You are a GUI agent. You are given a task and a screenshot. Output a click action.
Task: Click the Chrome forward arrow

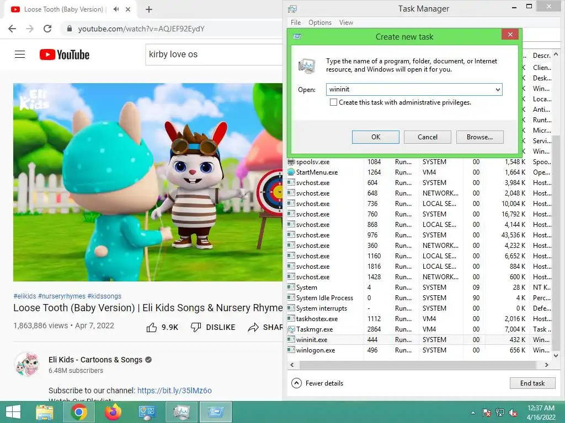tap(30, 29)
